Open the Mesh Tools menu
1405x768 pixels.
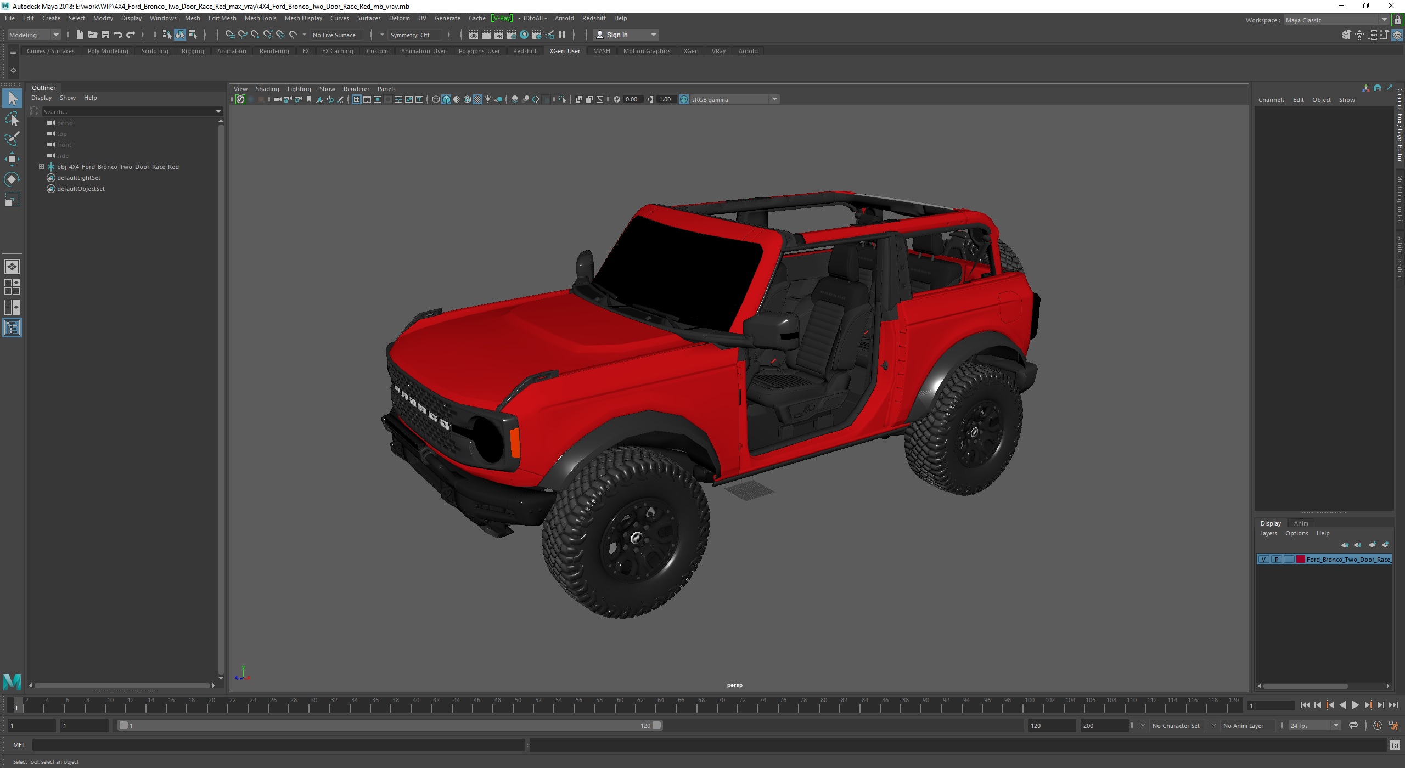tap(260, 18)
